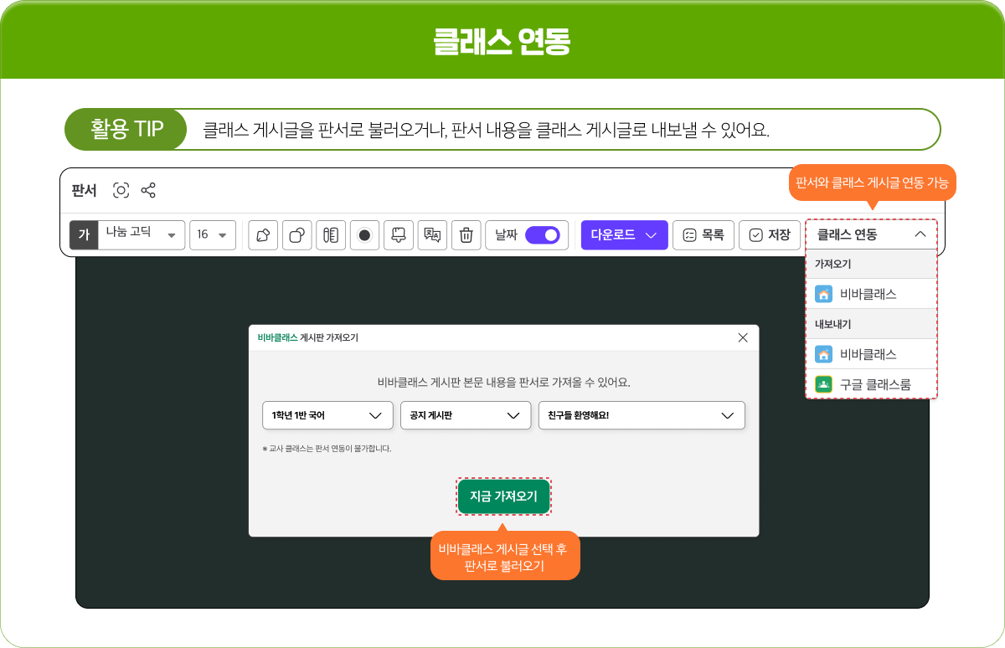Select 구글 클래스룸 export option

pos(871,384)
